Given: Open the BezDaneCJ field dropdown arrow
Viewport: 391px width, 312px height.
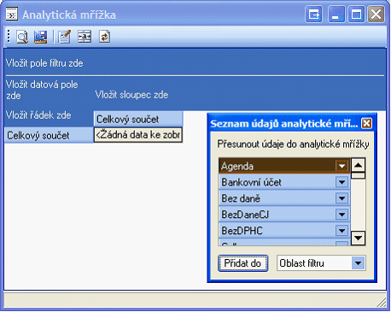Looking at the screenshot, I should [341, 215].
